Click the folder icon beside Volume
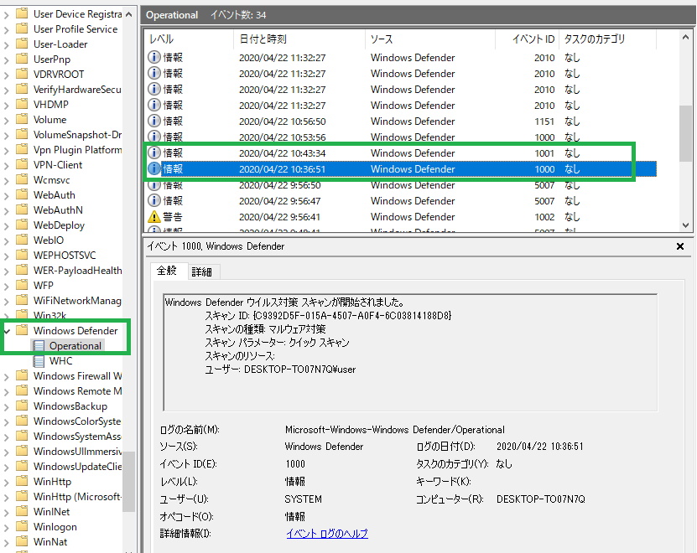The image size is (697, 553). 22,119
